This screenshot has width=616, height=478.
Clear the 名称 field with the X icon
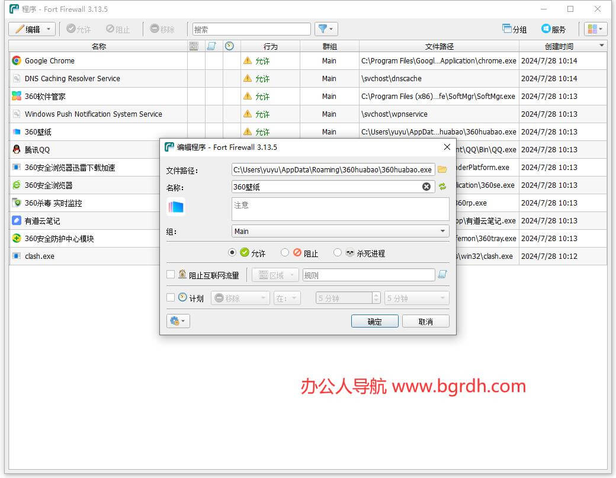[x=426, y=187]
